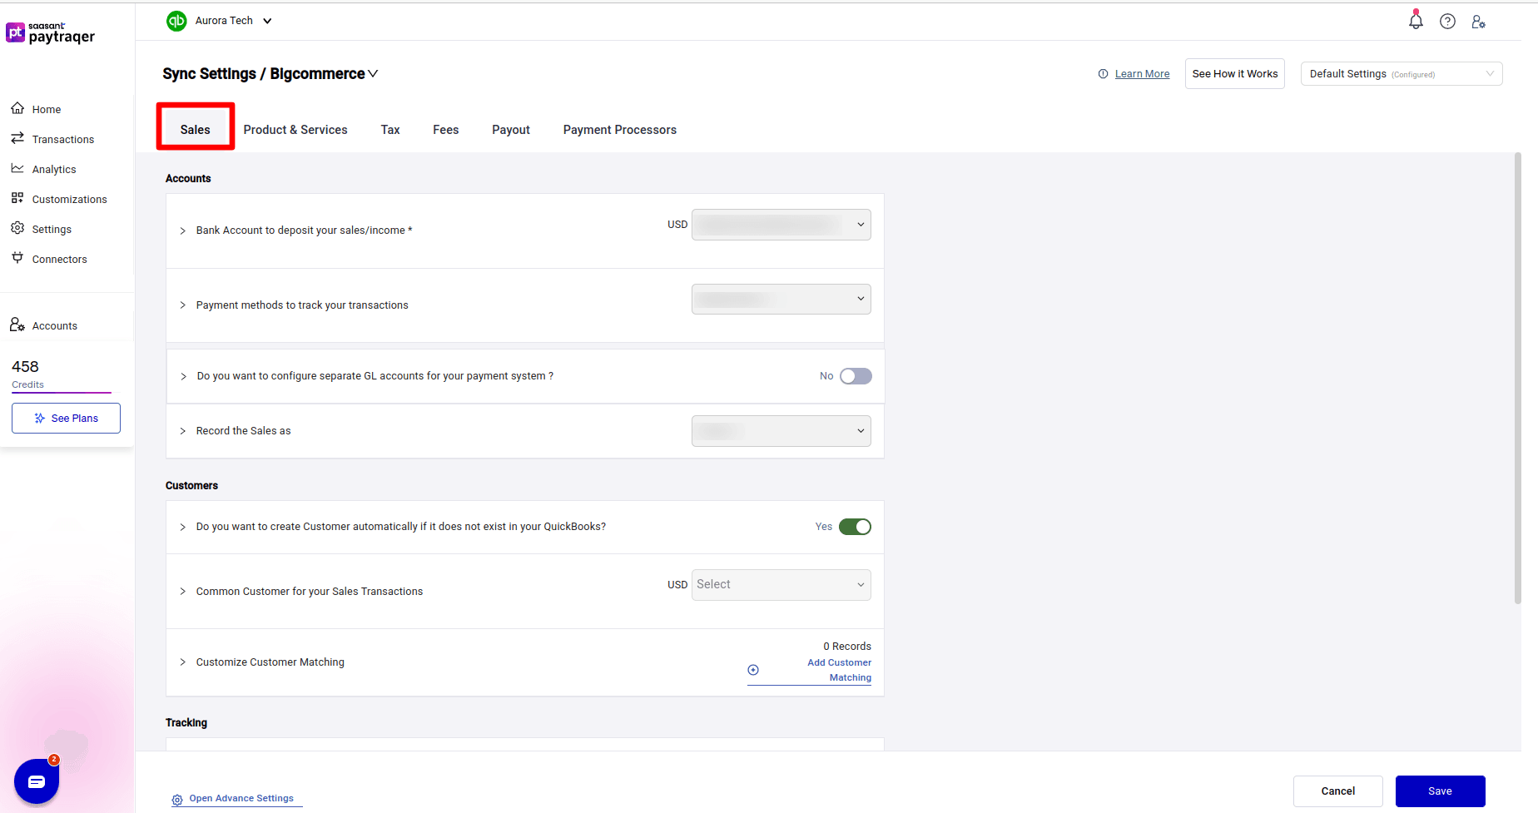1538x813 pixels.
Task: Open the Connectors page
Action: click(x=59, y=259)
